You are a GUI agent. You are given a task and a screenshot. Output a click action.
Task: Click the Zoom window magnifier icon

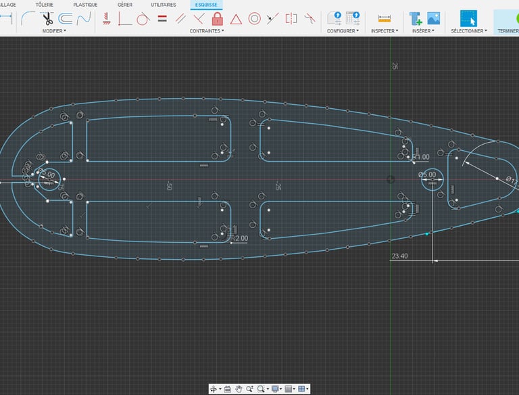point(261,389)
